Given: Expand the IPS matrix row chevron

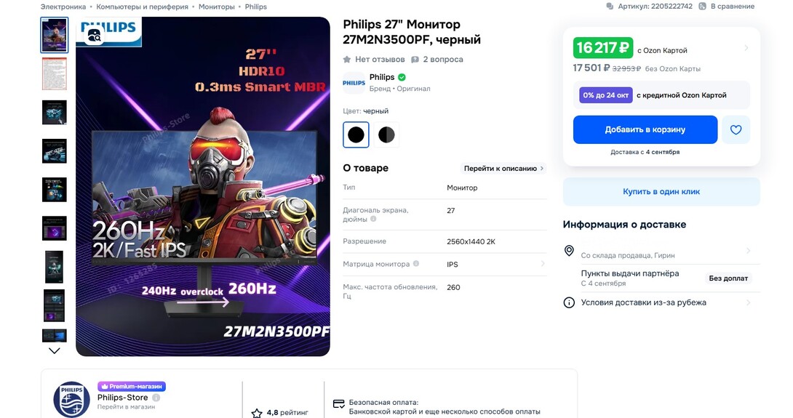Looking at the screenshot, I should pyautogui.click(x=542, y=264).
